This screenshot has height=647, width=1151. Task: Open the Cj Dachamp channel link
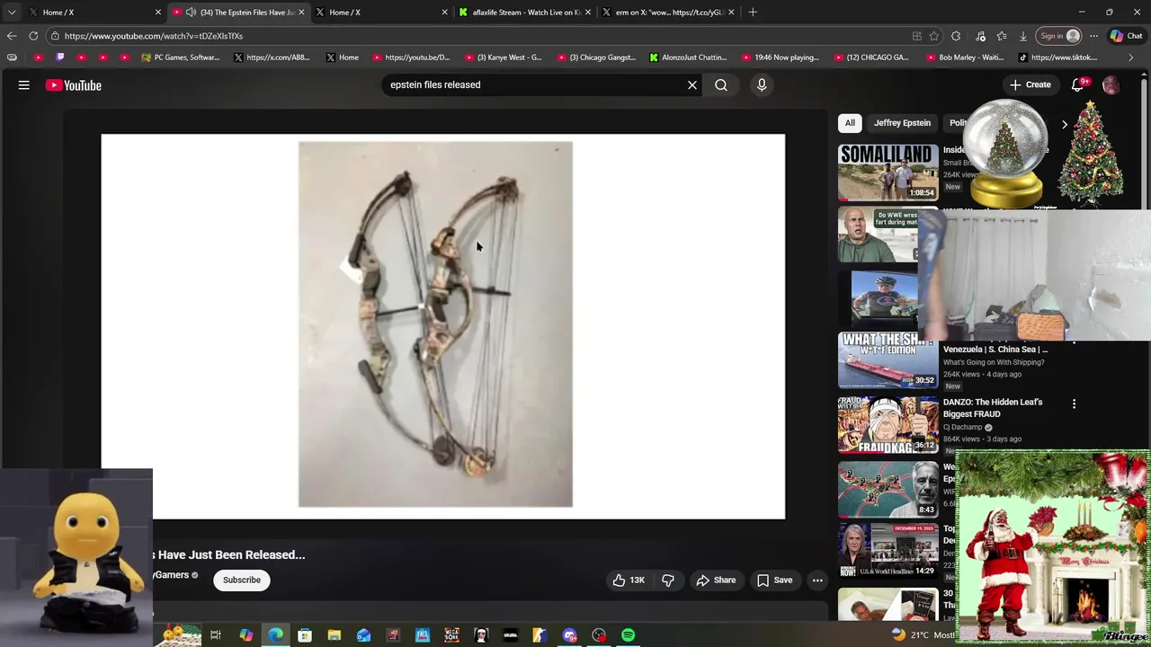tap(962, 428)
